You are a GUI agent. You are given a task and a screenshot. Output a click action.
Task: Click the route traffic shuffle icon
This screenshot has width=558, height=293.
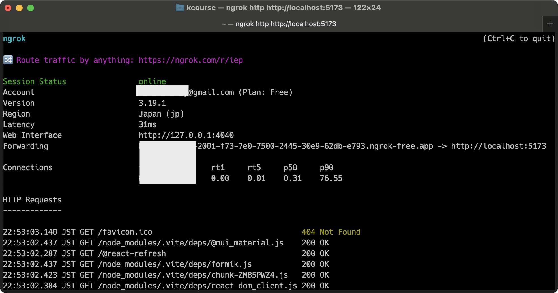pyautogui.click(x=8, y=60)
